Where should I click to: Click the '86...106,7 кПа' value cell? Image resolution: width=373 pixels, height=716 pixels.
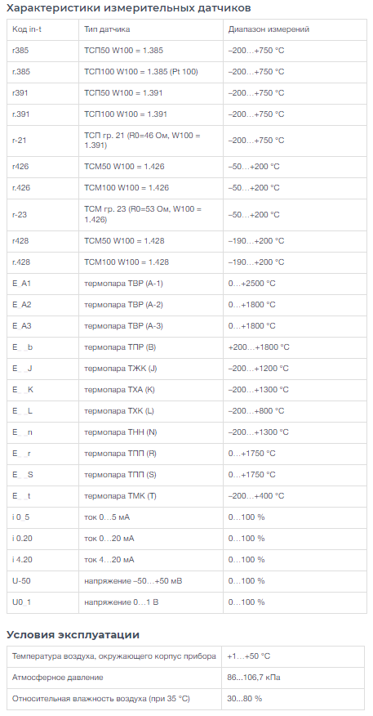pos(293,678)
